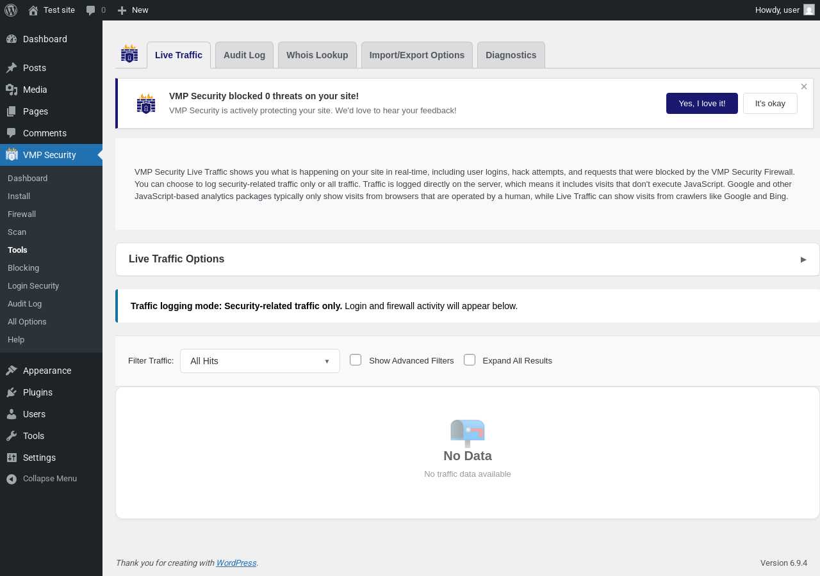Switch to the Import/Export Options tab

(x=417, y=55)
